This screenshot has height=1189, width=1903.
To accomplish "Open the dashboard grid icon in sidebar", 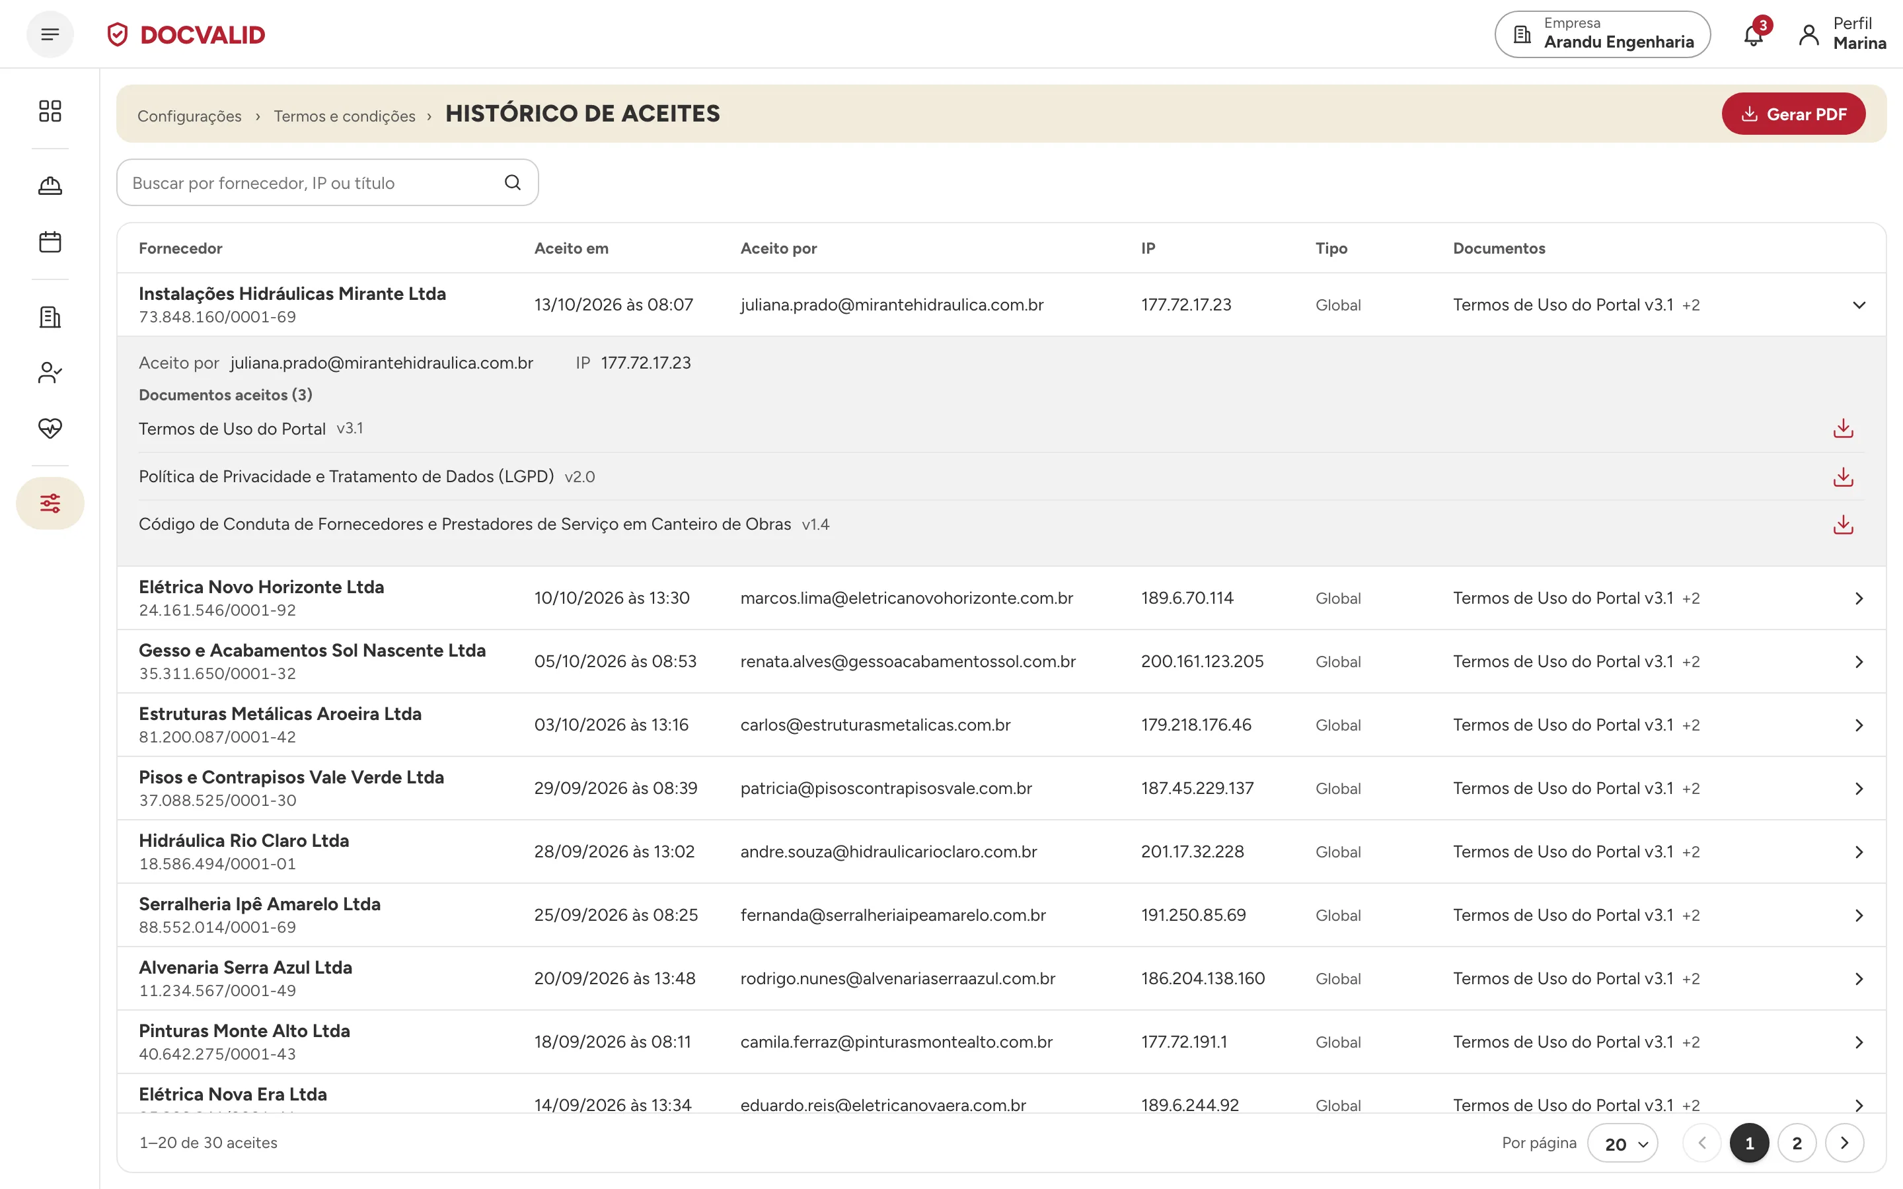I will (x=50, y=111).
